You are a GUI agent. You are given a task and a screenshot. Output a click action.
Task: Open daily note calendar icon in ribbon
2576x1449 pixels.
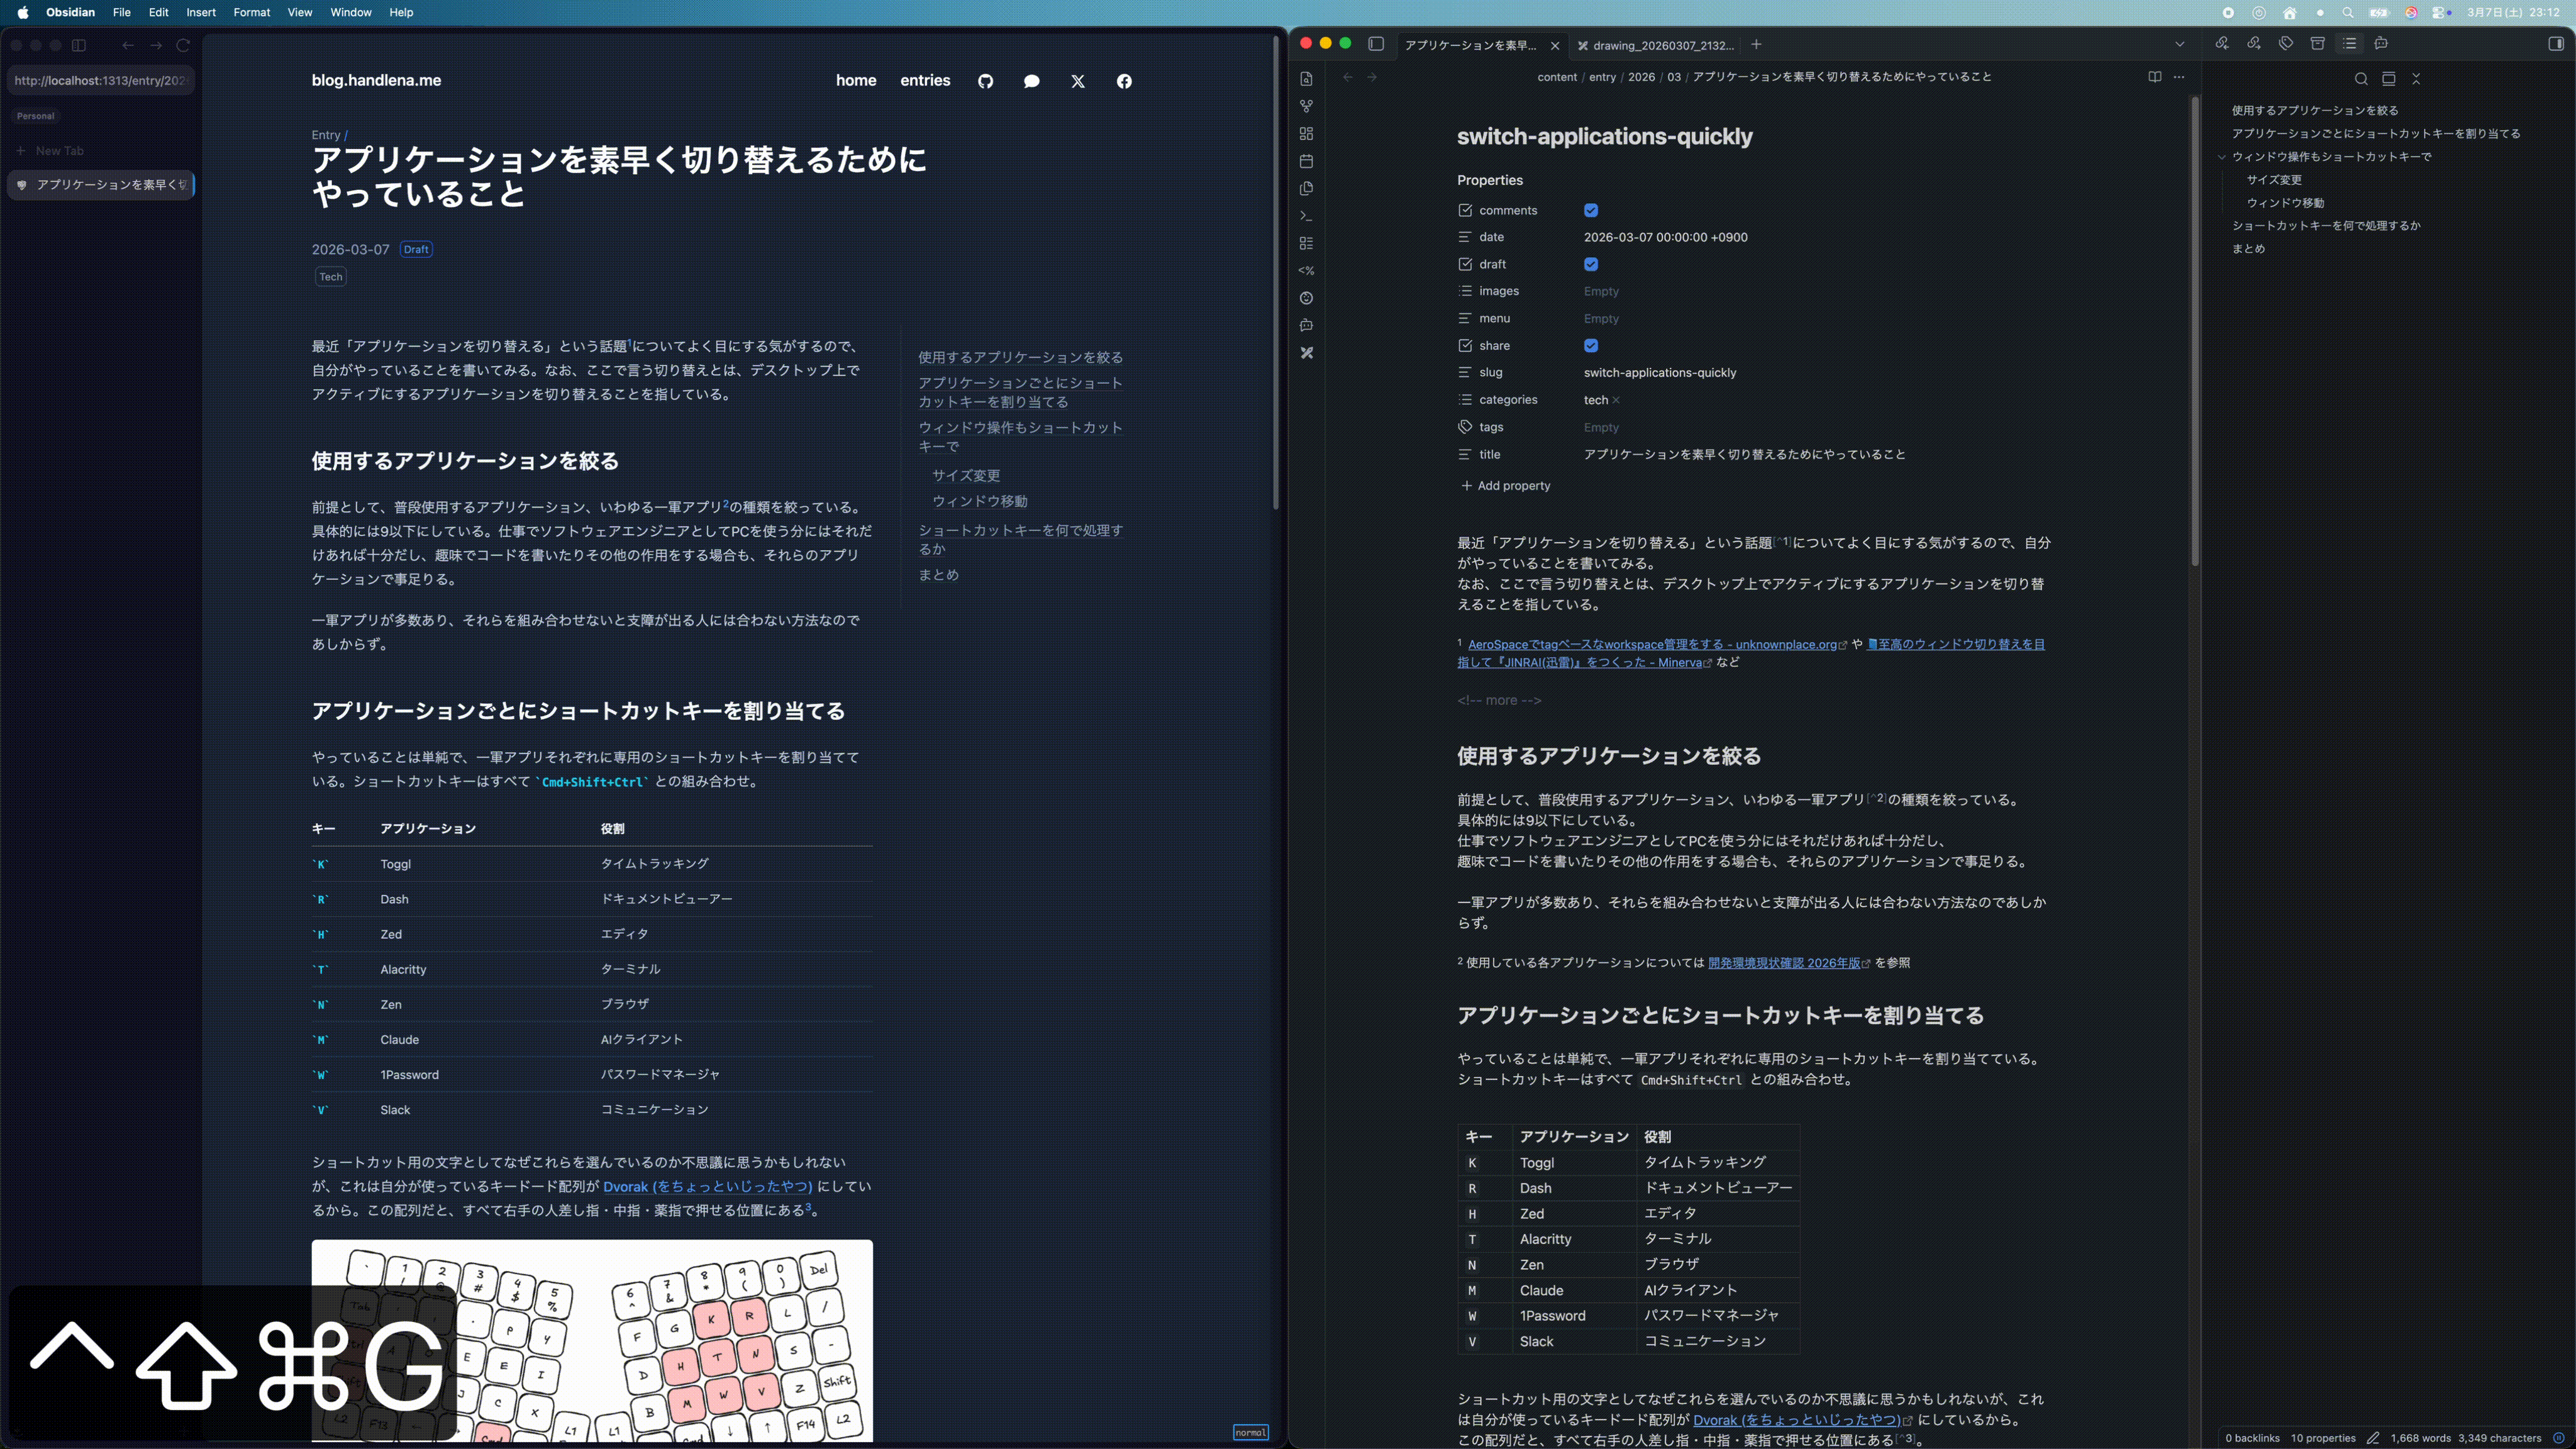[1306, 161]
